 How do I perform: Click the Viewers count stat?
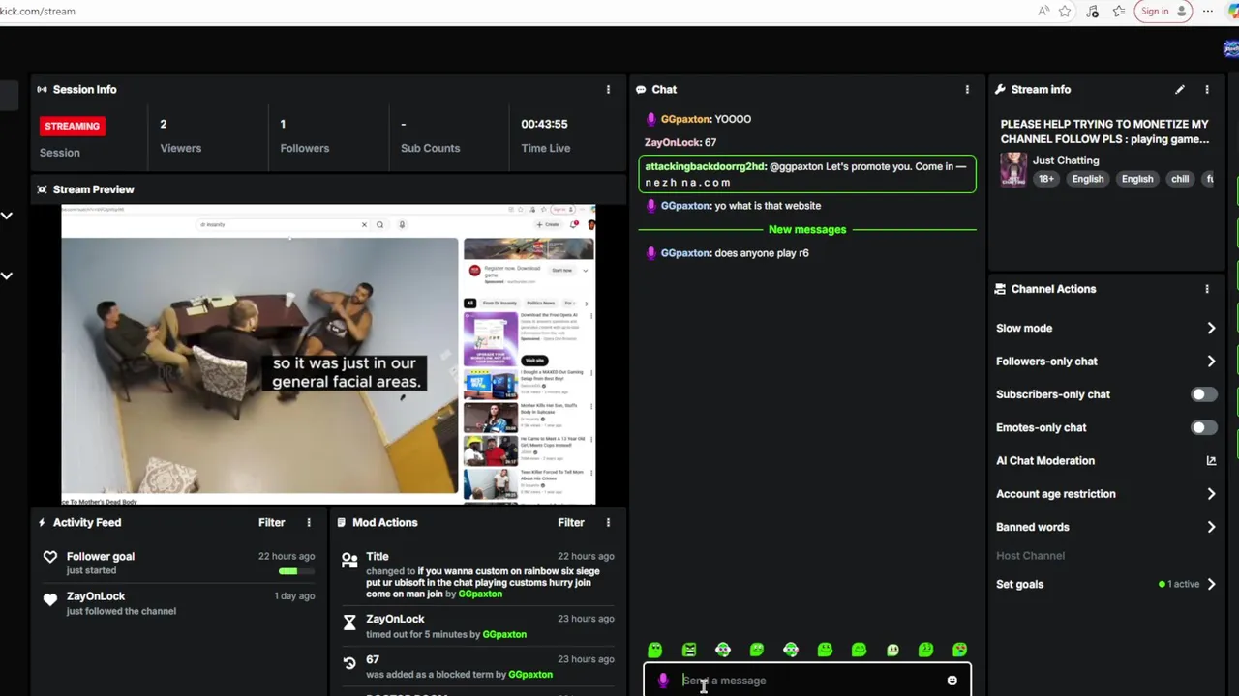pos(181,136)
